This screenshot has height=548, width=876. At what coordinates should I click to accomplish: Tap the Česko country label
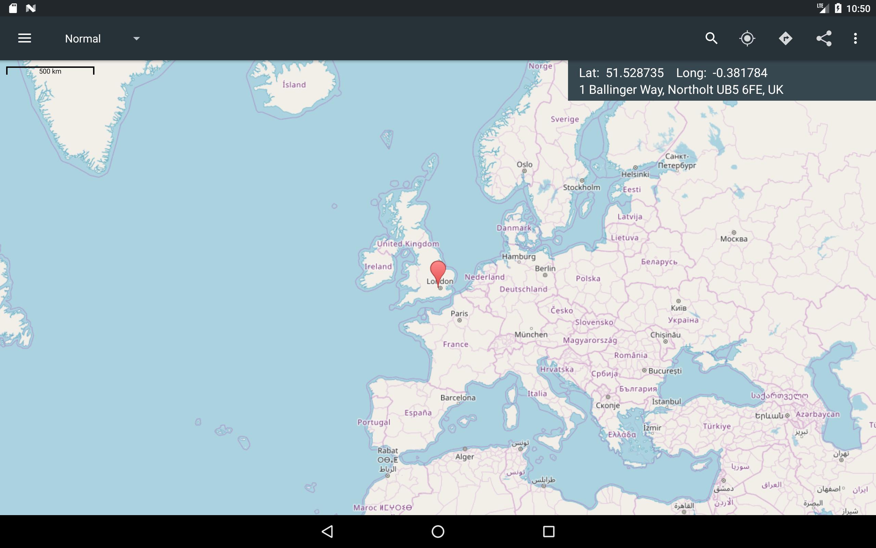pos(562,311)
